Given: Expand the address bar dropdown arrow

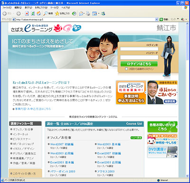Looking at the screenshot, I should click(x=156, y=19).
